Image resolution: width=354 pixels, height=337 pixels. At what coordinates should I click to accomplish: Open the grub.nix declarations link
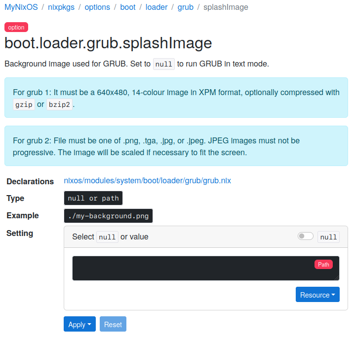tap(148, 181)
